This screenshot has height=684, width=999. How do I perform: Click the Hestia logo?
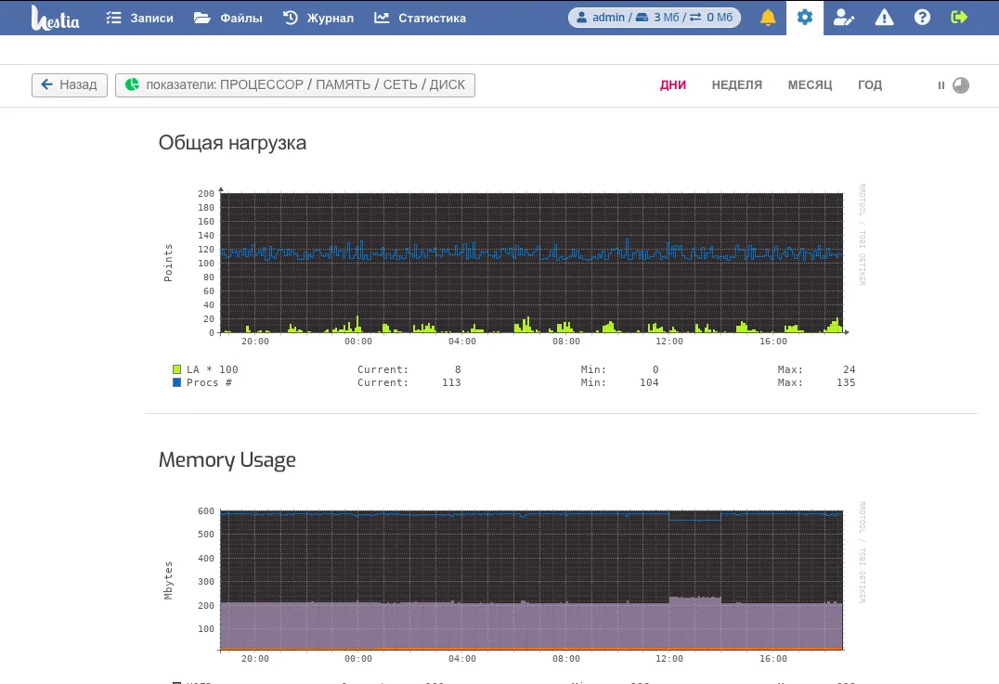click(55, 18)
